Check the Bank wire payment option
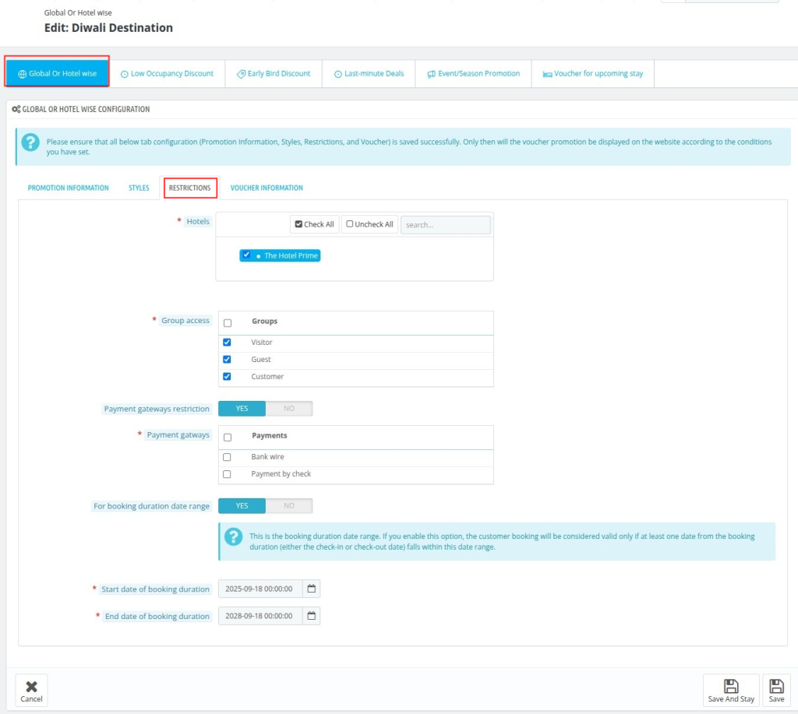Viewport: 798px width, 714px height. (227, 457)
